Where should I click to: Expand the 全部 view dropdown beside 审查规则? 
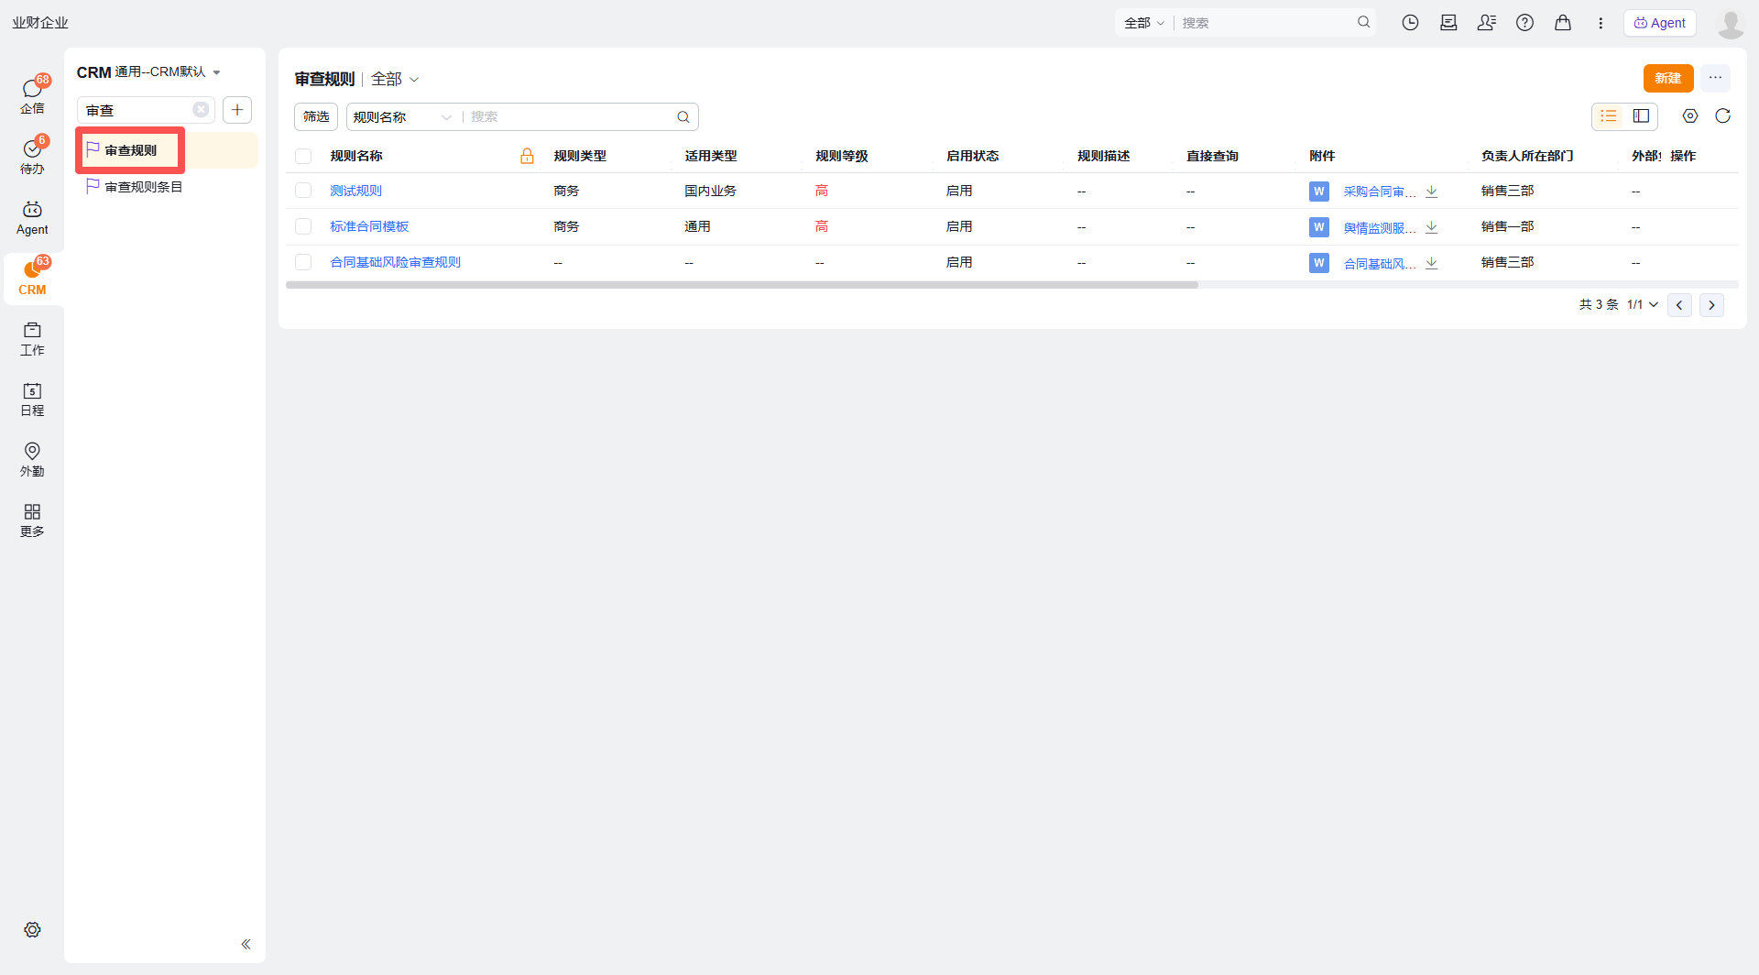[395, 80]
